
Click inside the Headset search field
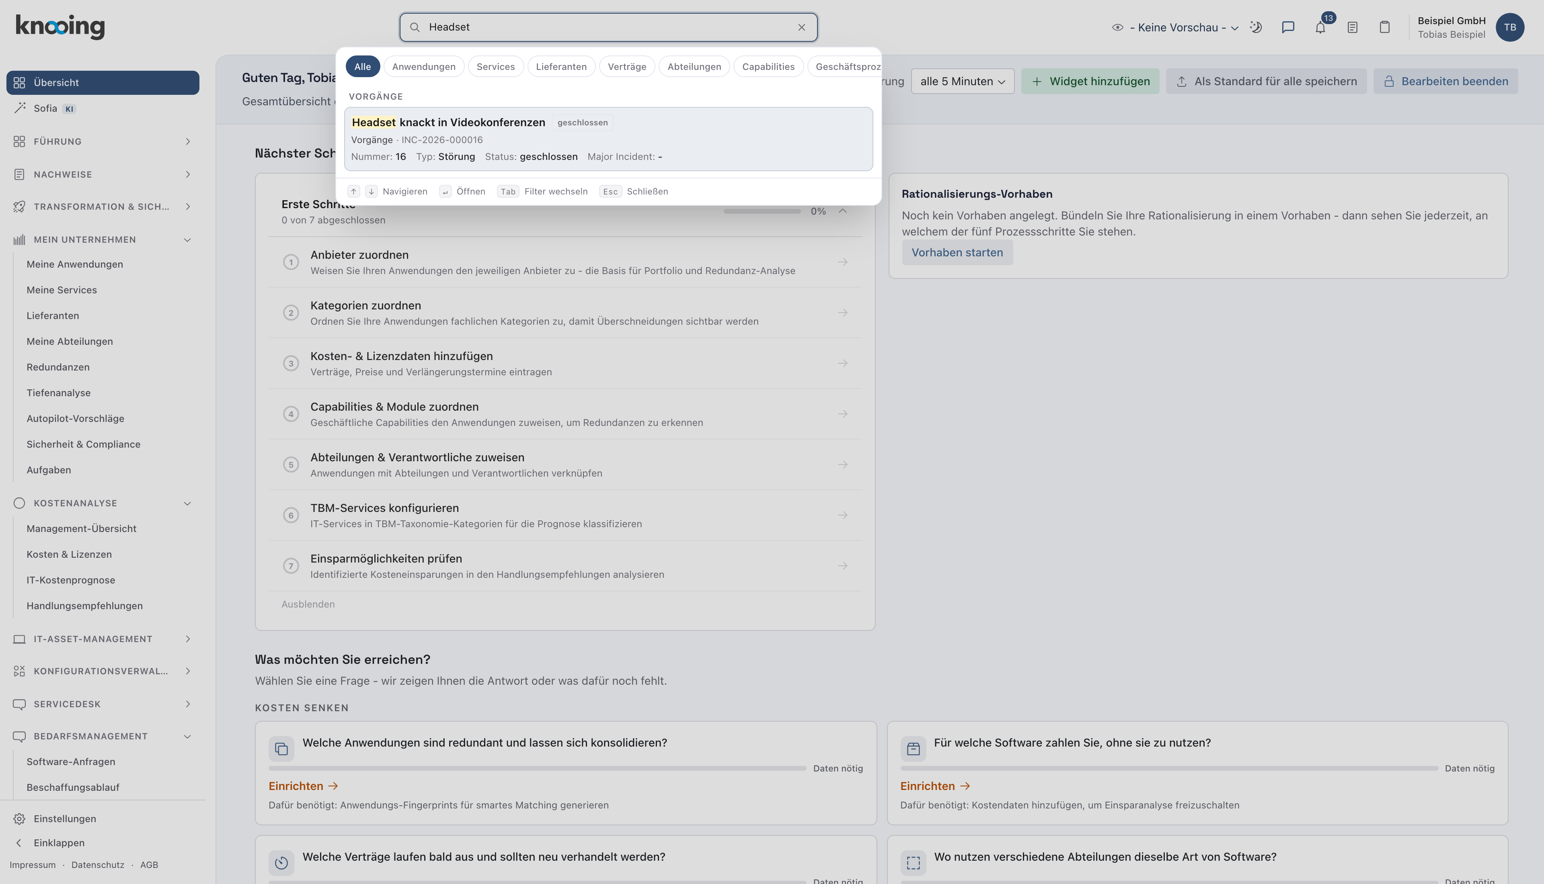(608, 27)
